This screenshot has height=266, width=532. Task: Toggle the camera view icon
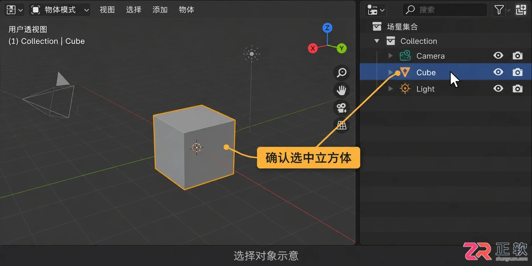(x=342, y=108)
